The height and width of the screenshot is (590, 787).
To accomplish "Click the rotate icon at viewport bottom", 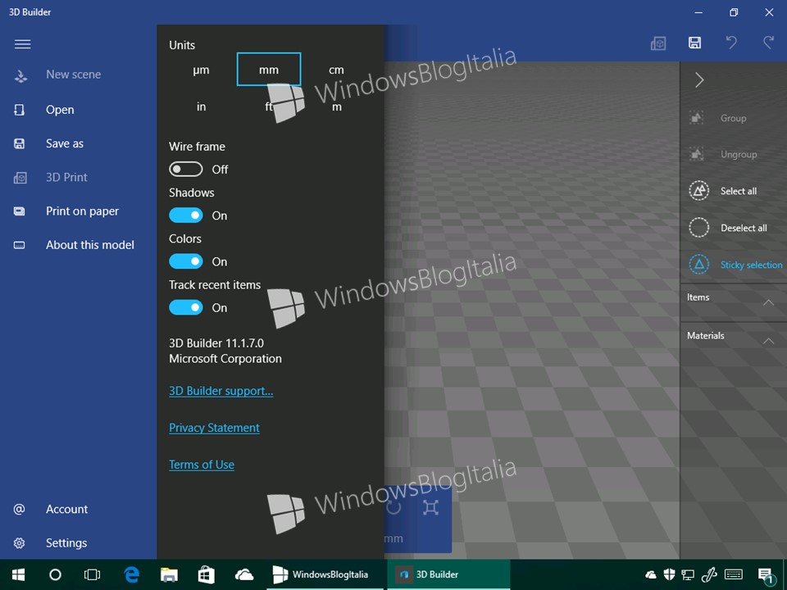I will click(x=394, y=507).
